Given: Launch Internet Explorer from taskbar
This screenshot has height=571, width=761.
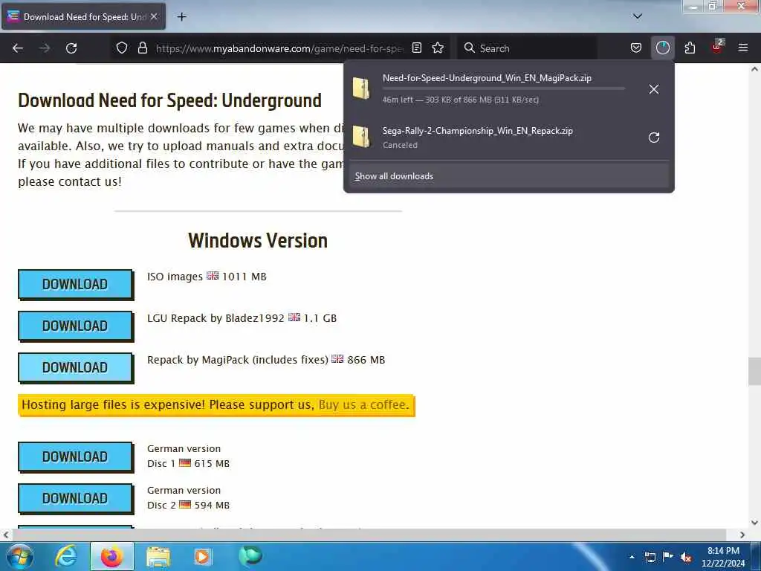Looking at the screenshot, I should [66, 556].
